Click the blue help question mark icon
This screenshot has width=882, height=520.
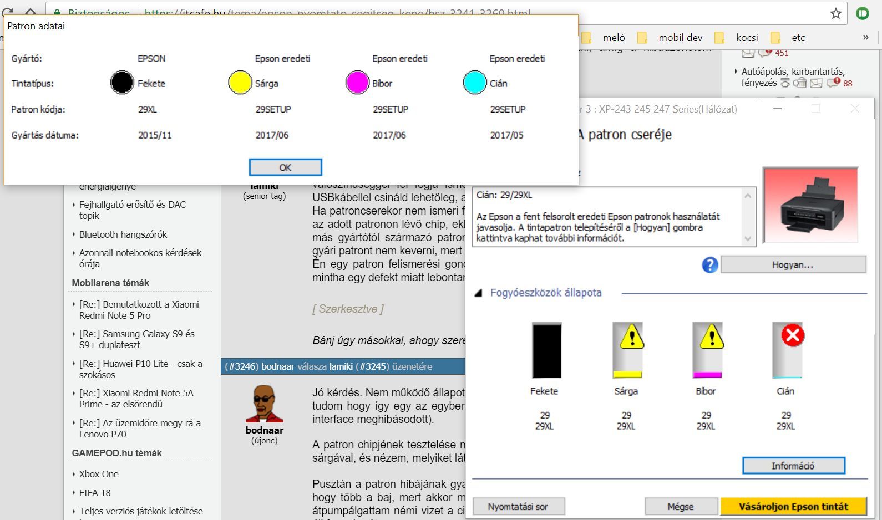point(710,265)
